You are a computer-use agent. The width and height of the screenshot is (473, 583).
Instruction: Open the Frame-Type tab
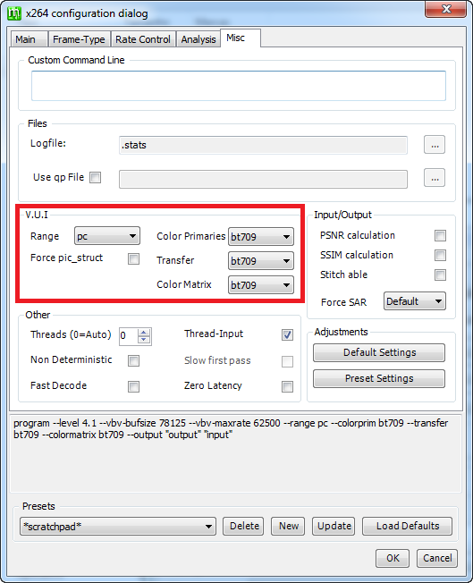tap(79, 39)
